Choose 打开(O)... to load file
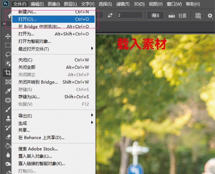Viewport: 215px width, 174px height. tap(53, 19)
